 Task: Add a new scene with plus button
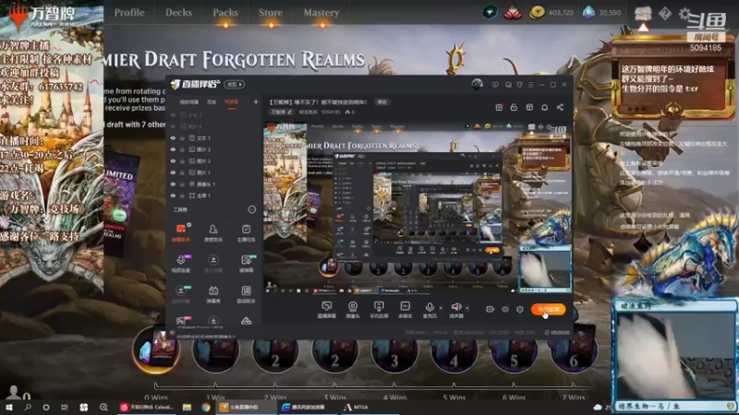(256, 101)
